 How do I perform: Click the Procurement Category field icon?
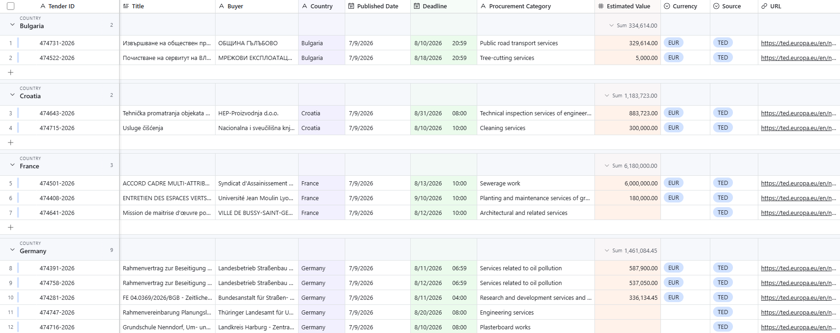pos(483,6)
